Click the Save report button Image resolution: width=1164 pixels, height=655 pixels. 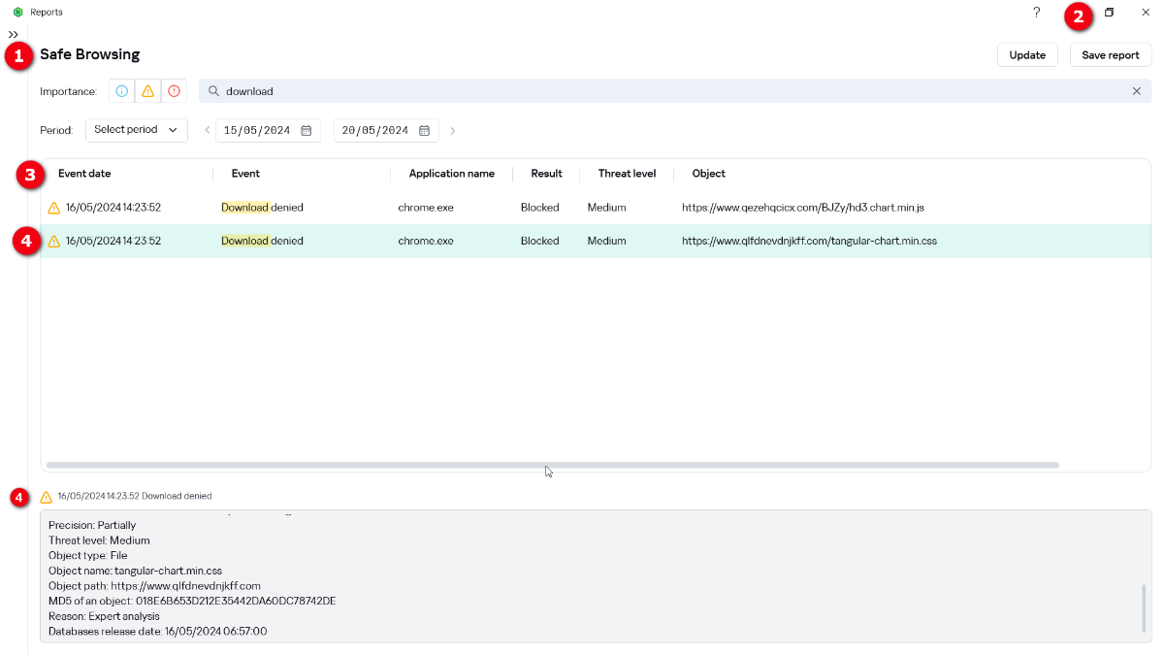1111,55
